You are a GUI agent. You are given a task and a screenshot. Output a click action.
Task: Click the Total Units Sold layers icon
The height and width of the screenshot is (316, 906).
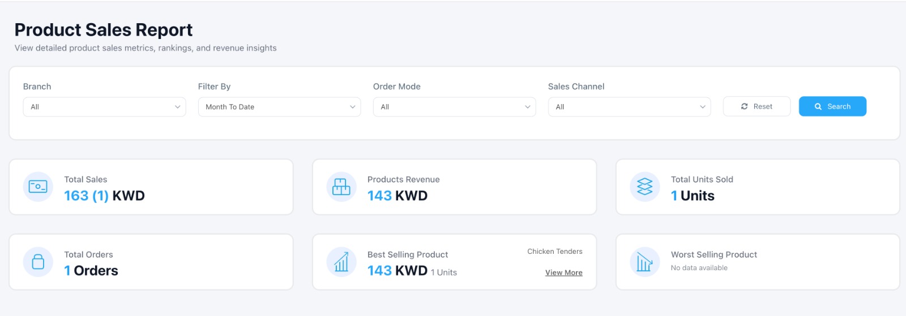(645, 187)
